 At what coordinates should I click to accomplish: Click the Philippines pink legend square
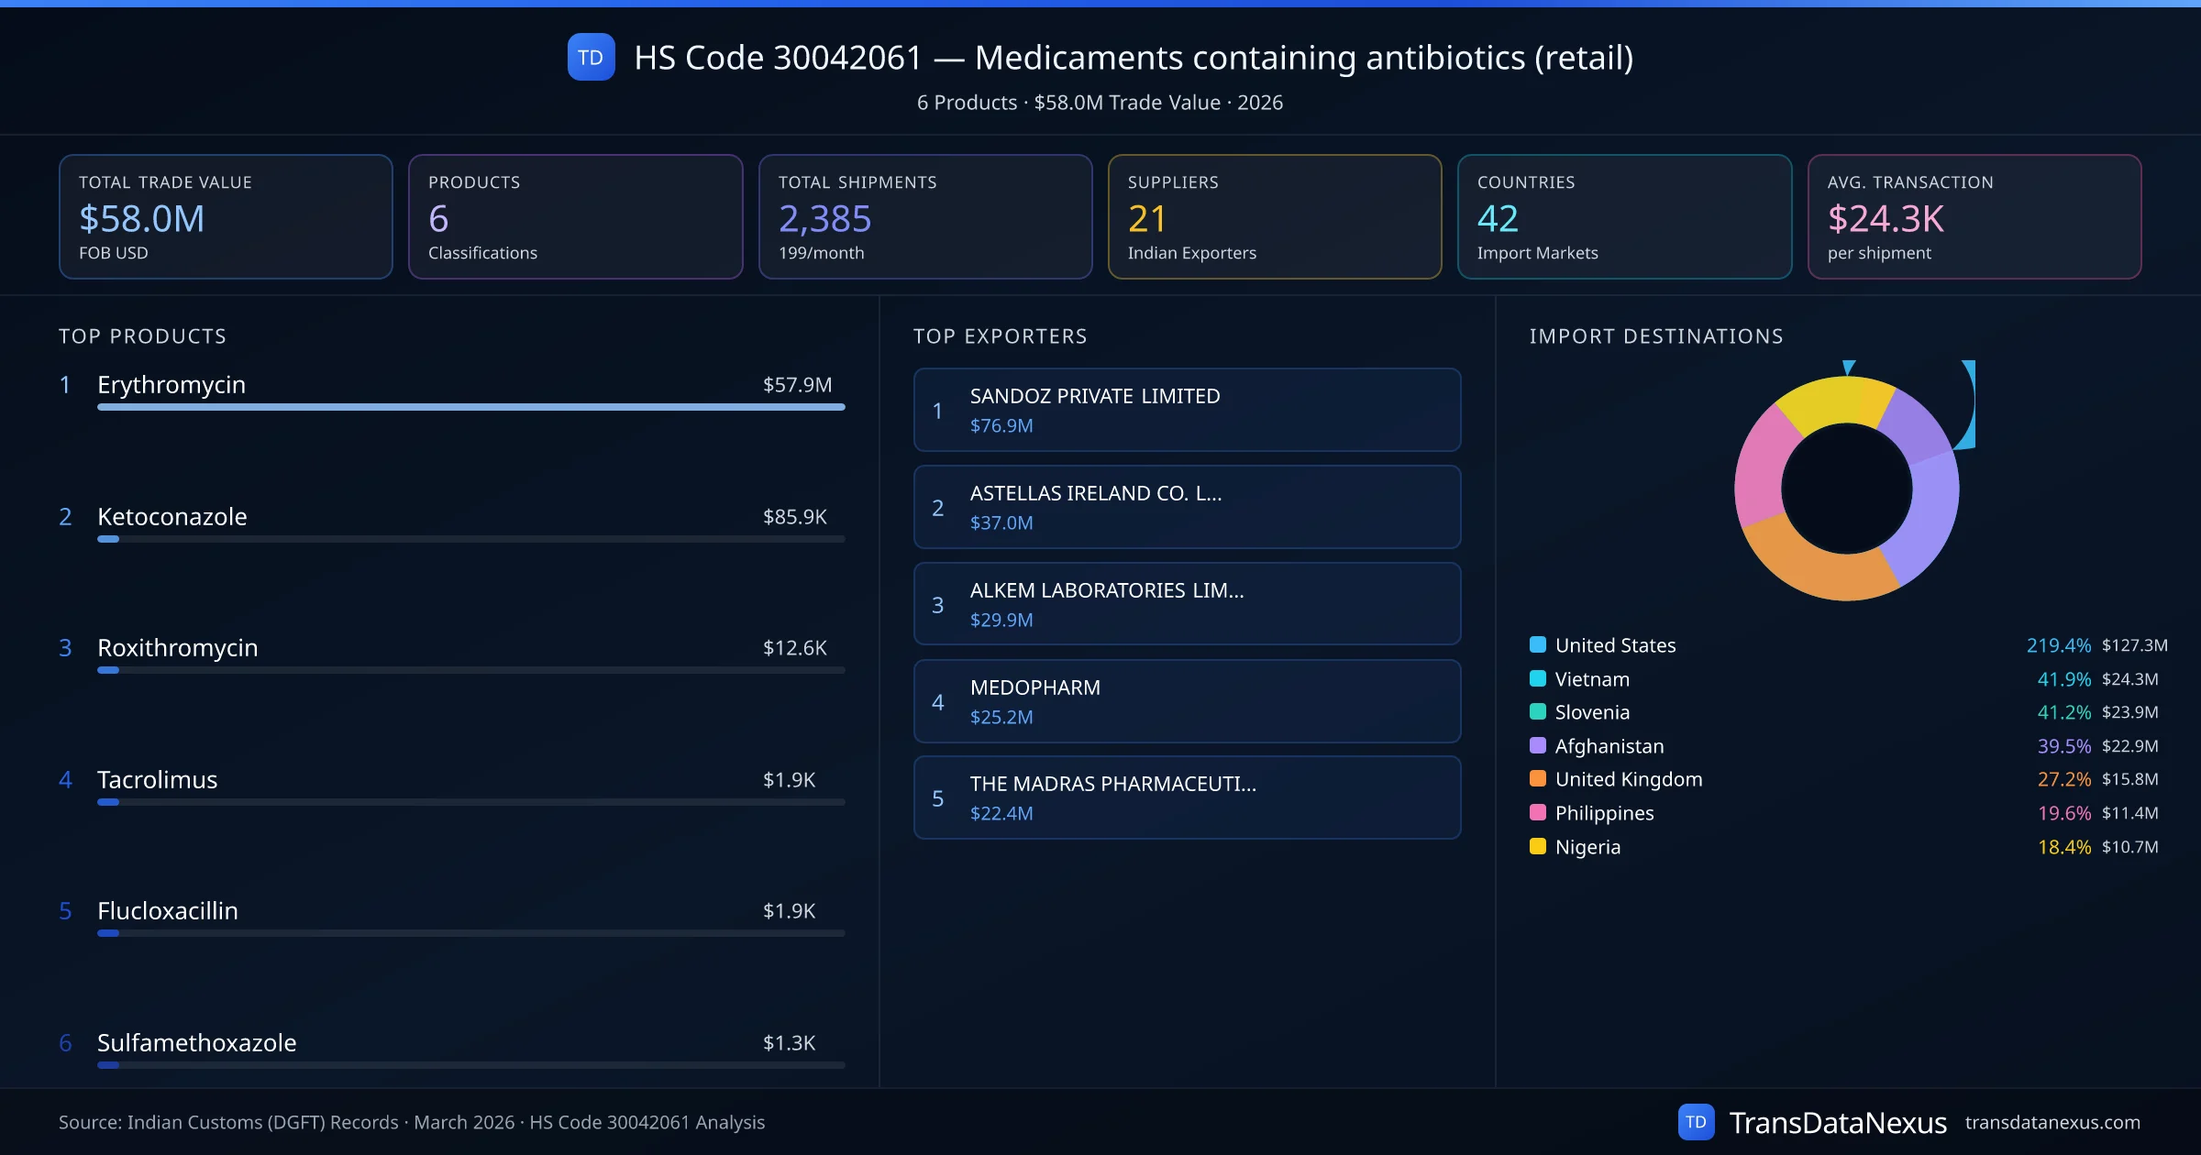[x=1538, y=812]
